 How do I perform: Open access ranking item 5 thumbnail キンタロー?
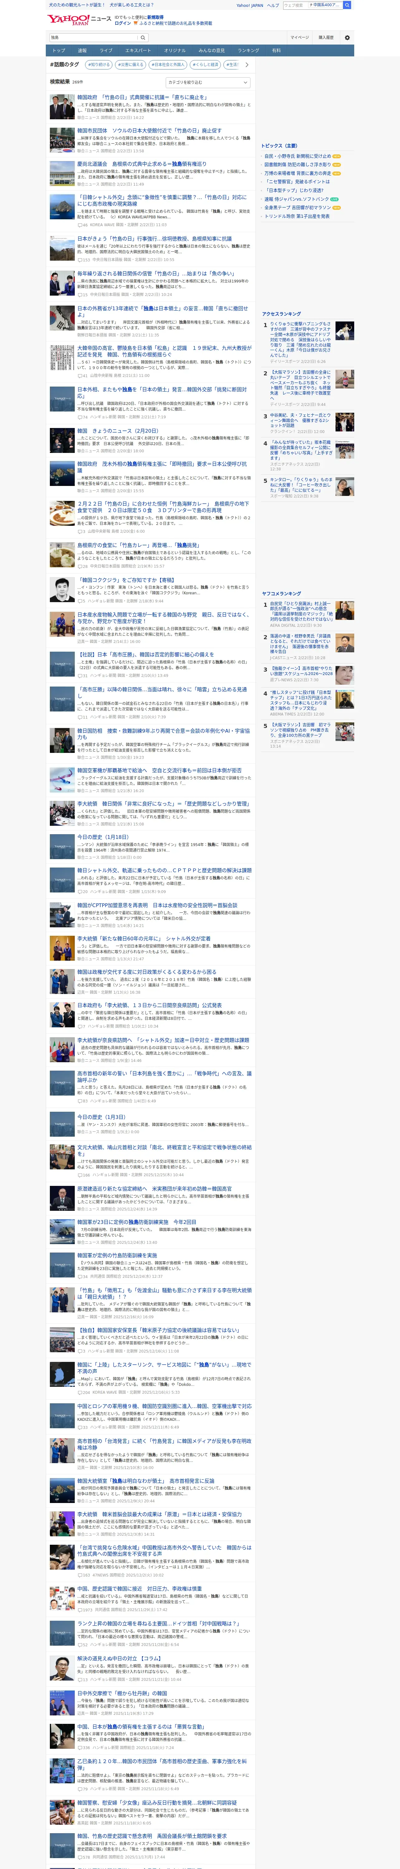(345, 487)
